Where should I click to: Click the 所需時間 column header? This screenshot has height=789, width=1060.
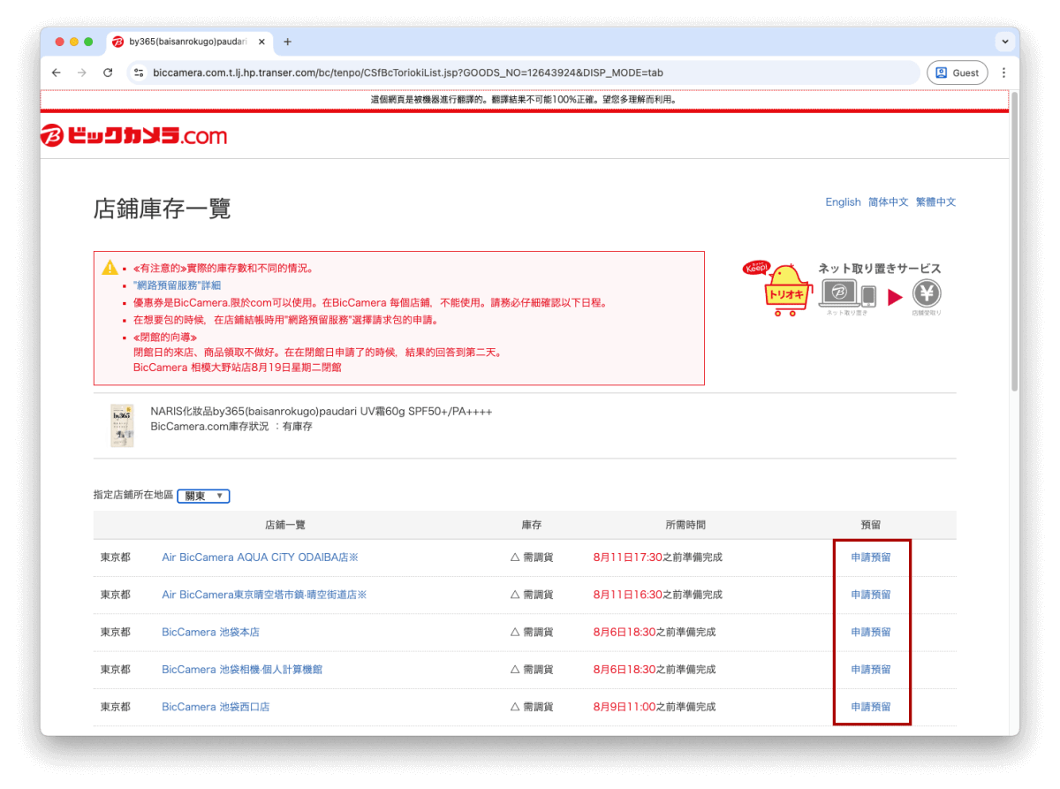685,525
